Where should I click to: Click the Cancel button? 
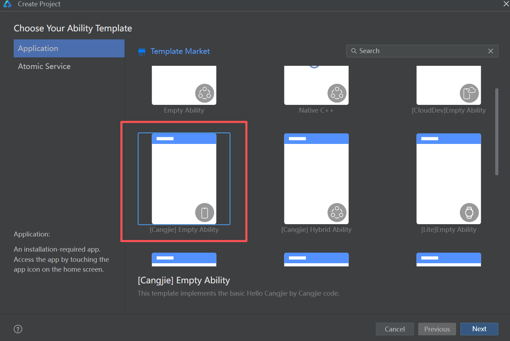tap(395, 329)
